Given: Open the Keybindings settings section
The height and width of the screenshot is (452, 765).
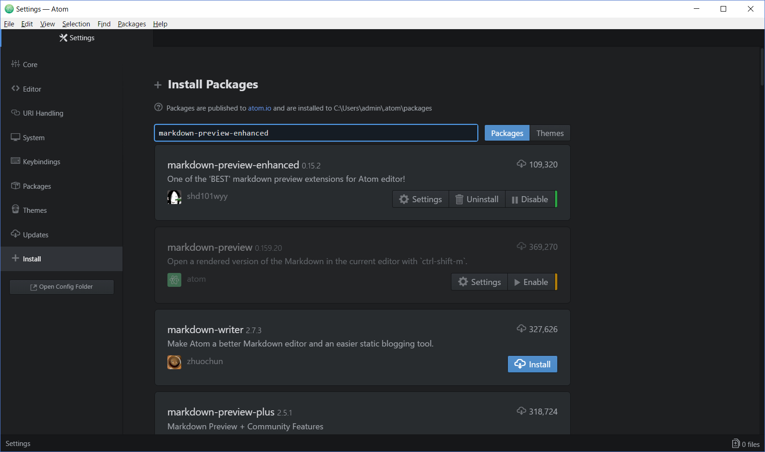Looking at the screenshot, I should coord(41,161).
